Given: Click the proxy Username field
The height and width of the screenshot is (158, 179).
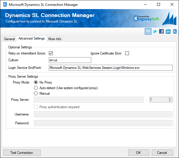Looking at the screenshot, I should [x=103, y=114].
